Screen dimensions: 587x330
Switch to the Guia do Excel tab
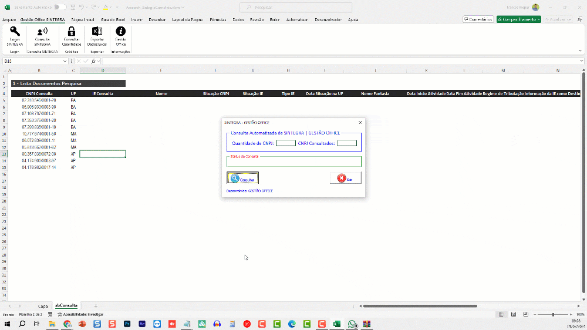(x=113, y=19)
